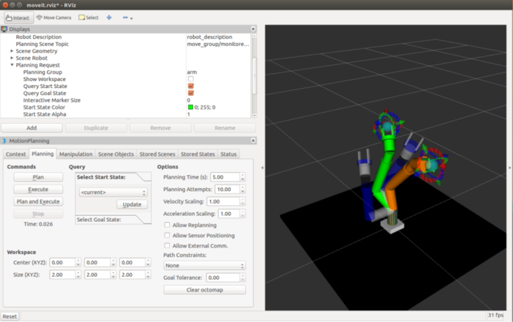The width and height of the screenshot is (513, 322).
Task: Select the Interact tool
Action: click(x=18, y=18)
